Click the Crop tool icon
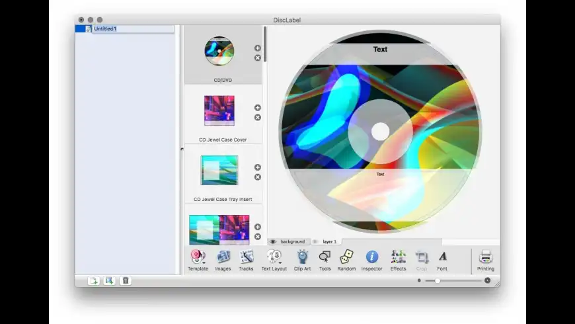This screenshot has height=324, width=575. pyautogui.click(x=422, y=257)
